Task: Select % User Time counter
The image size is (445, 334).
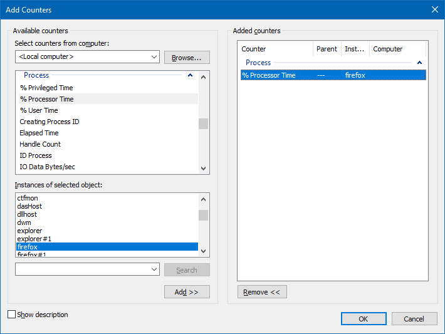Action: tap(39, 110)
